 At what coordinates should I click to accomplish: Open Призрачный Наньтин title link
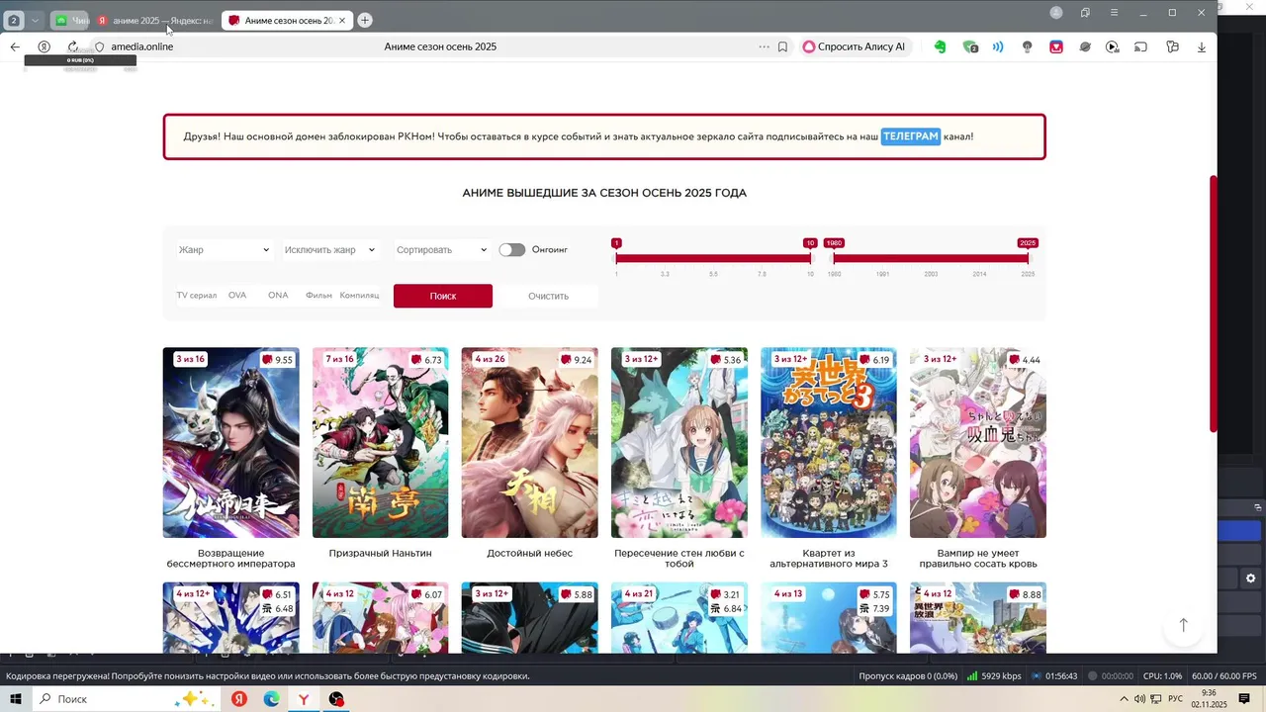(x=380, y=554)
